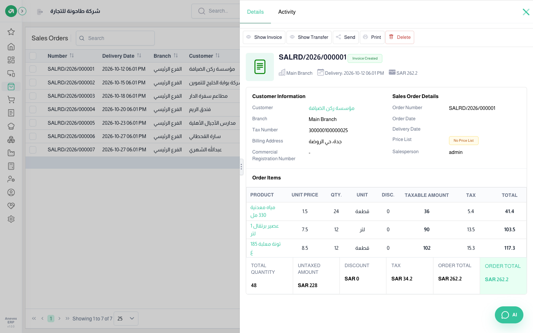
Task: Click the Show Invoice button
Action: pos(264,37)
